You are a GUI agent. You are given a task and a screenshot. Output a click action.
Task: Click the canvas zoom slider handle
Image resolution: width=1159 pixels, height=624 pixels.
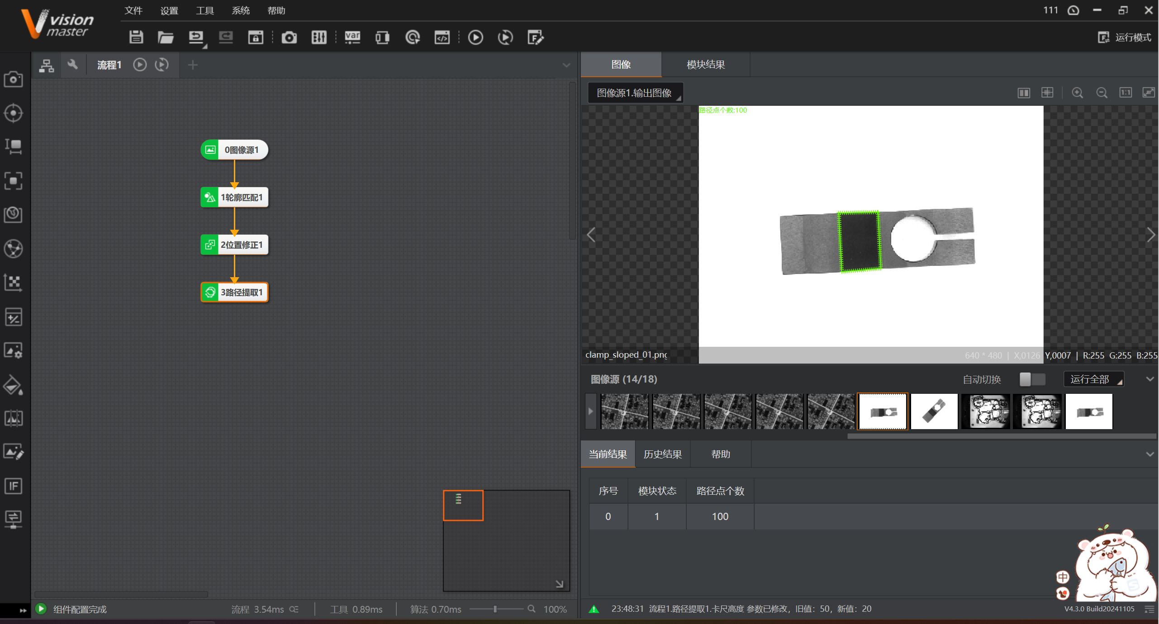[x=495, y=609]
